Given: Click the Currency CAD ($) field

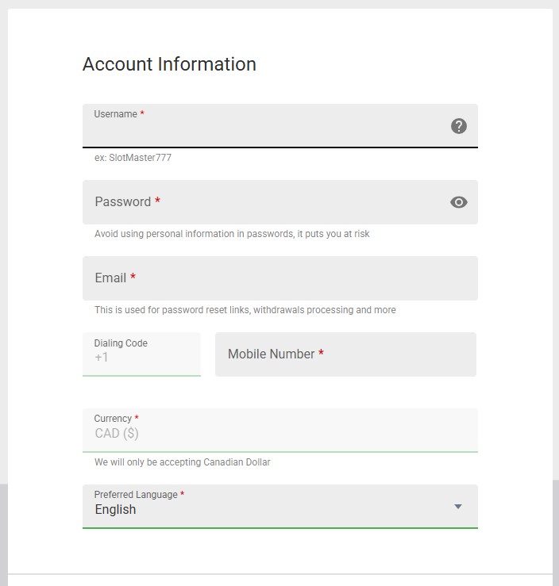Looking at the screenshot, I should [x=279, y=433].
